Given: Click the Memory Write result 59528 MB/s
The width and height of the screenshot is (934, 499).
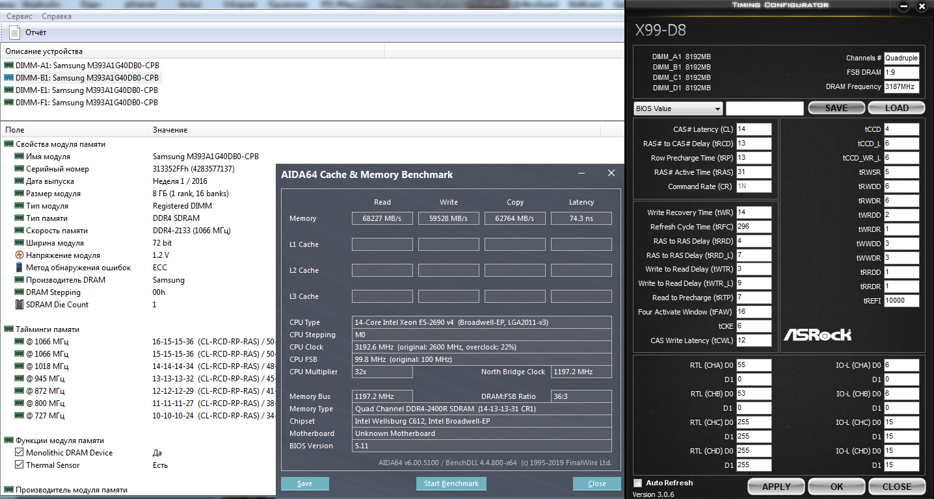Looking at the screenshot, I should coord(449,218).
